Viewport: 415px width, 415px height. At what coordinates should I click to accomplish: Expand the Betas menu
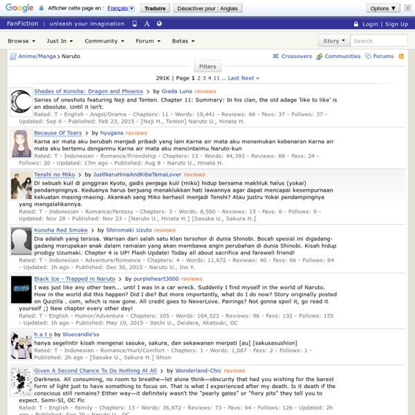pos(183,41)
